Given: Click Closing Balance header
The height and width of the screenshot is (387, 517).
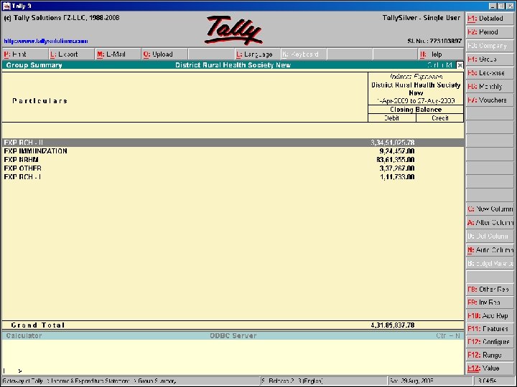Looking at the screenshot, I should coord(416,110).
